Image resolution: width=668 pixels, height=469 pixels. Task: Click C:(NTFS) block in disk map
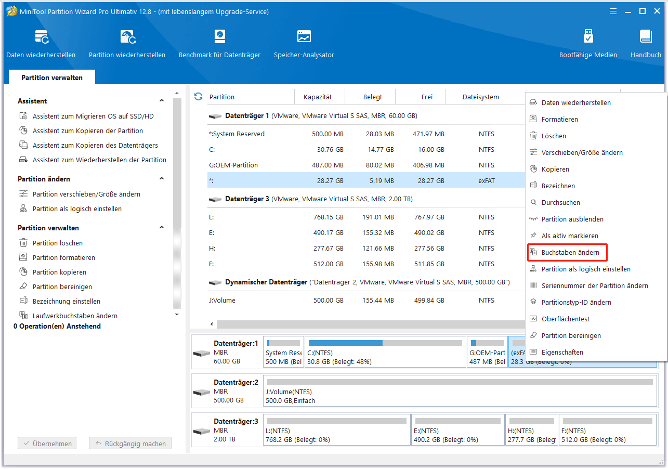click(x=385, y=351)
